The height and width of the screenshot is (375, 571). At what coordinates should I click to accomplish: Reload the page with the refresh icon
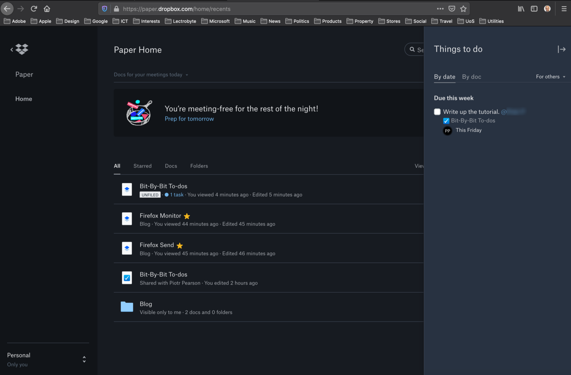33,8
